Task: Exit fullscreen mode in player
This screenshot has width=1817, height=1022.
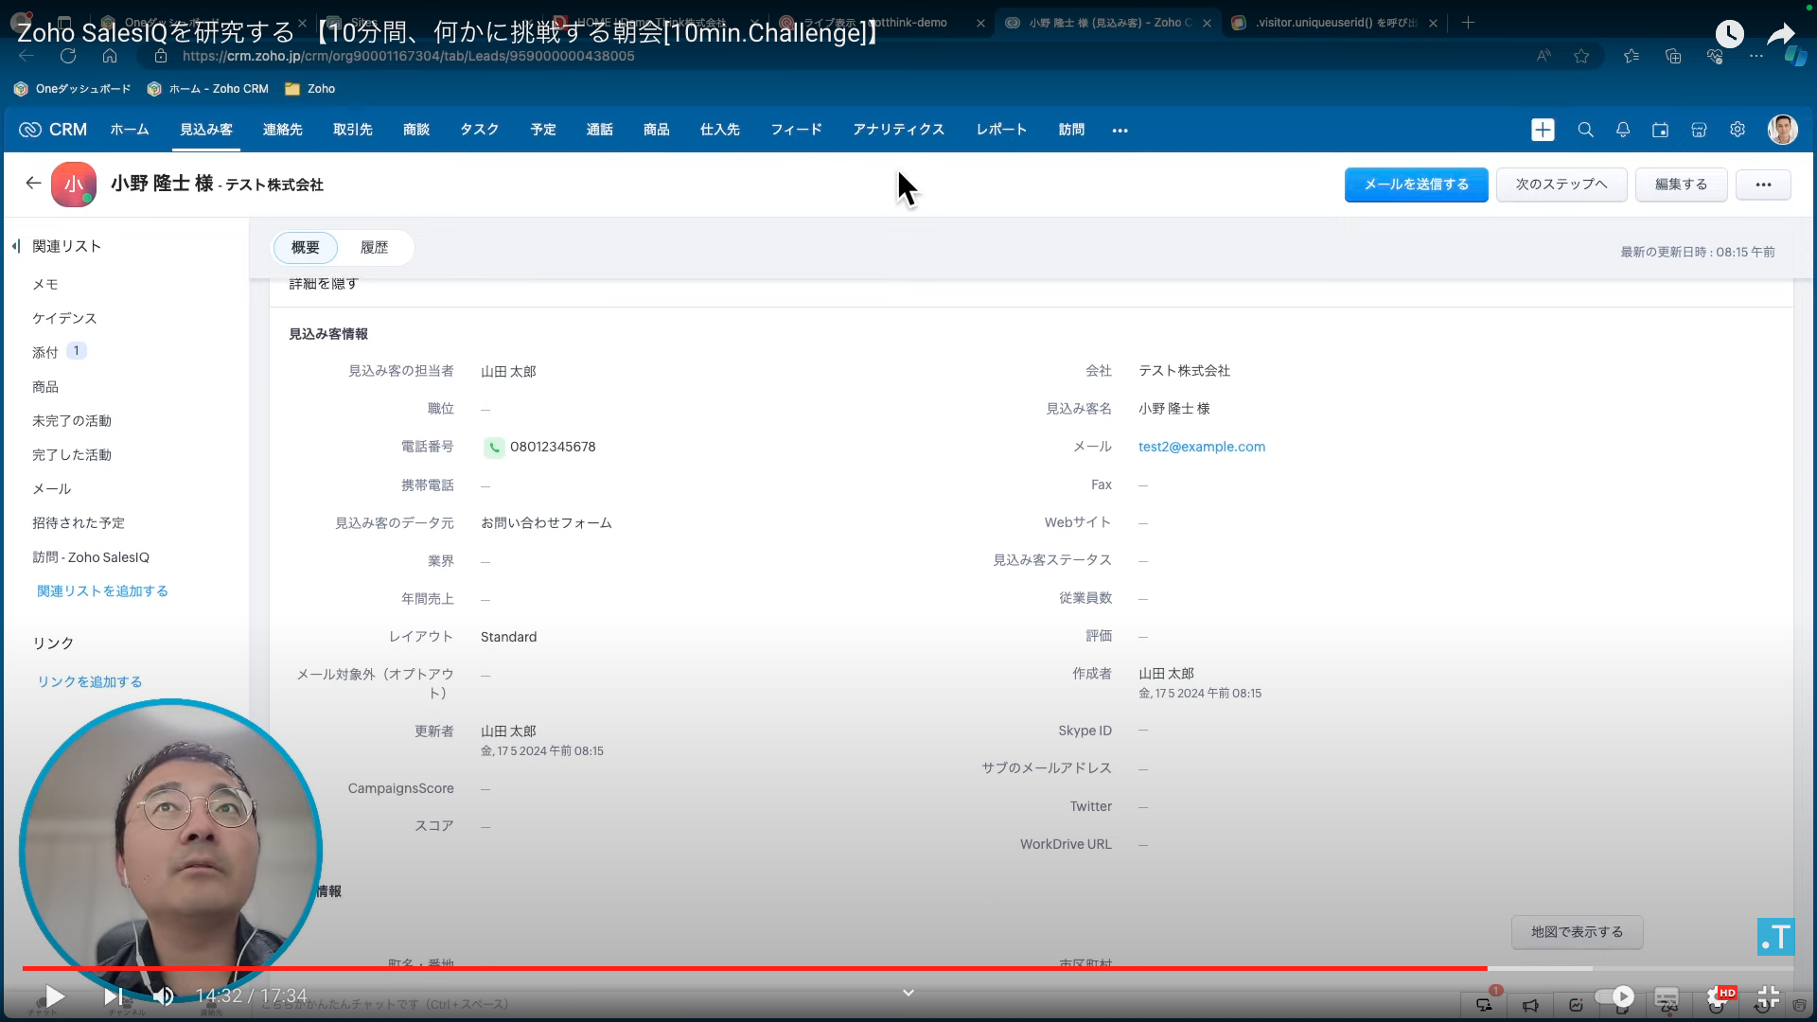Action: point(1768,996)
